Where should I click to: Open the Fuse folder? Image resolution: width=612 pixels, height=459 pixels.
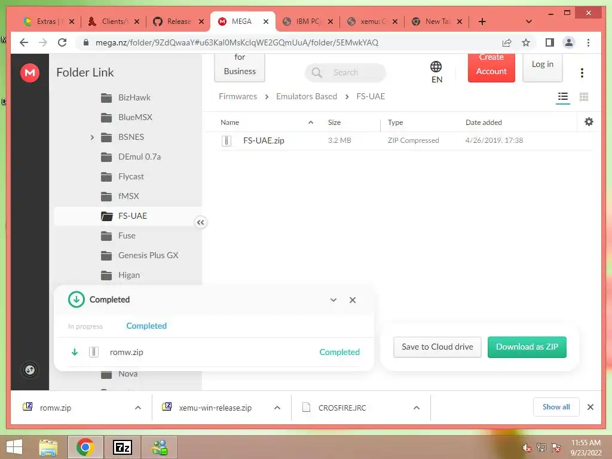point(127,235)
